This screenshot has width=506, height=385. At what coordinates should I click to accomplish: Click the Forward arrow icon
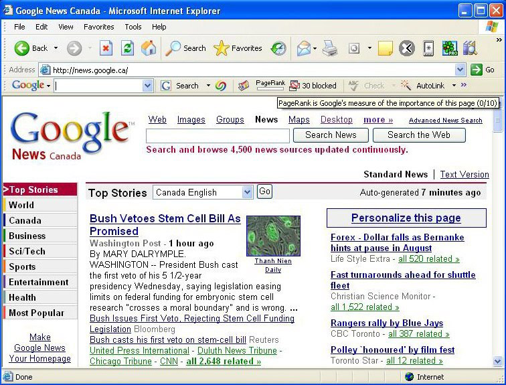point(74,48)
